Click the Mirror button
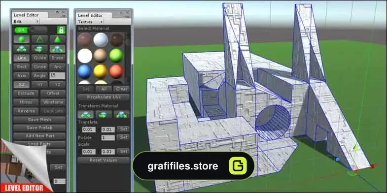The image size is (387, 193). point(26,102)
